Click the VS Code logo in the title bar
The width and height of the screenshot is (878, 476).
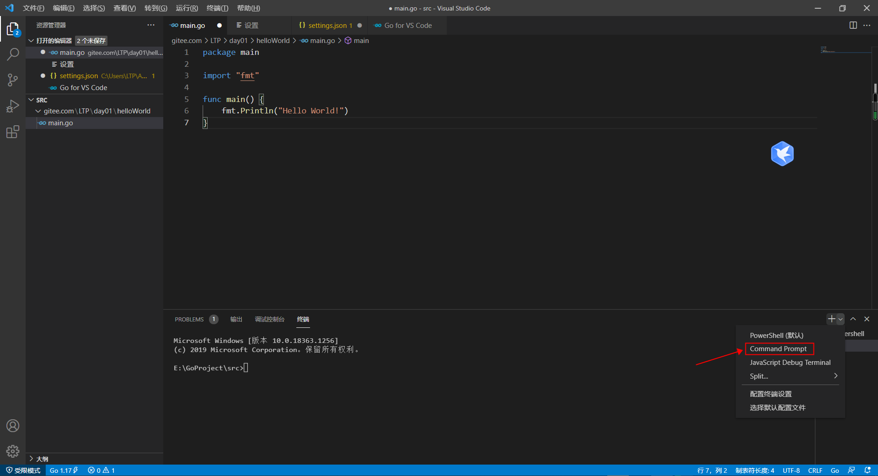pos(9,8)
